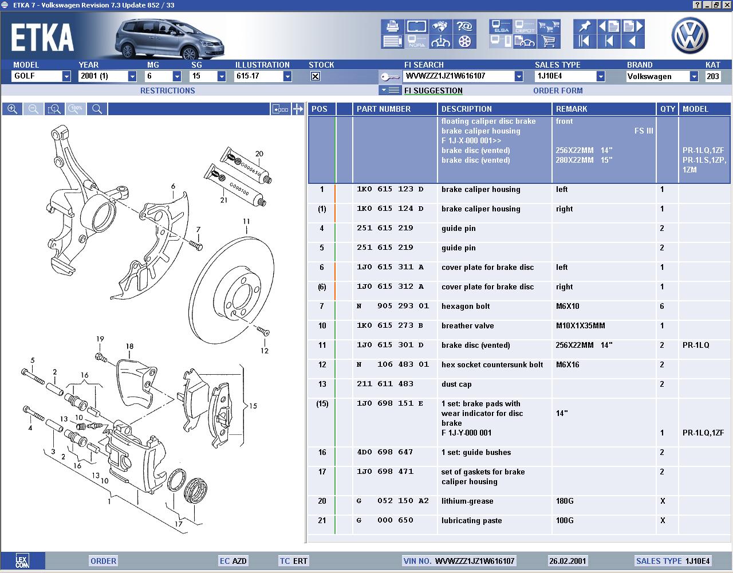The width and height of the screenshot is (733, 573).
Task: Select part number 1K0 615 123 D
Action: (391, 190)
